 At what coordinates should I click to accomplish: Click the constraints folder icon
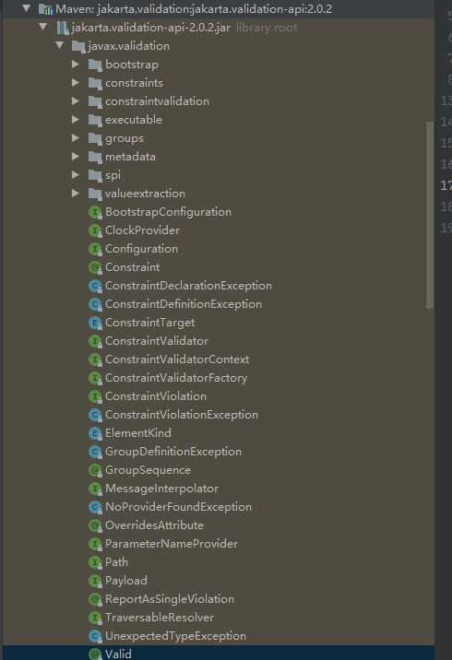(x=95, y=83)
